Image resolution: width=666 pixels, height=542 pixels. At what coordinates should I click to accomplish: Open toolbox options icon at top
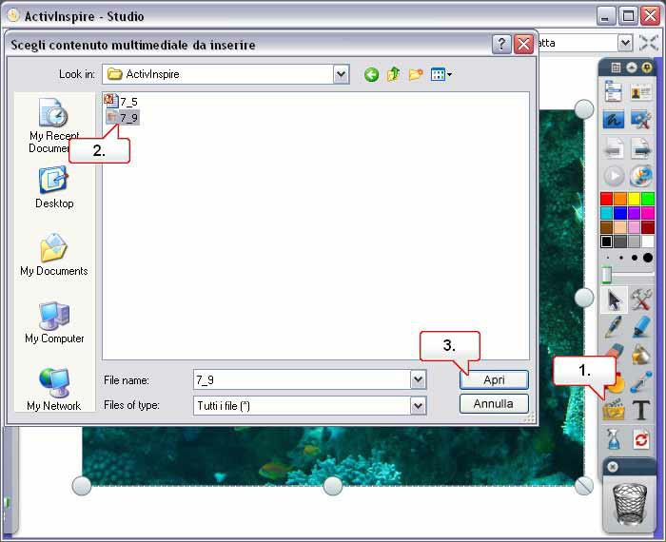[616, 68]
